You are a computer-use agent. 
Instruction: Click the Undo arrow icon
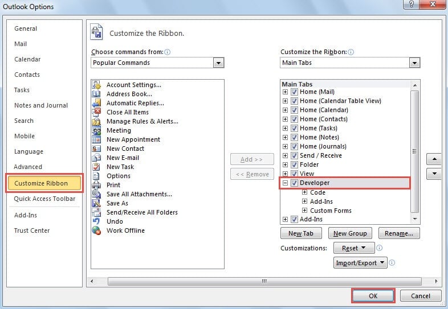[96, 221]
